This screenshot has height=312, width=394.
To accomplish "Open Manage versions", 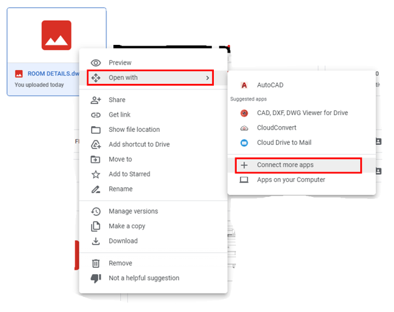I will pyautogui.click(x=133, y=211).
